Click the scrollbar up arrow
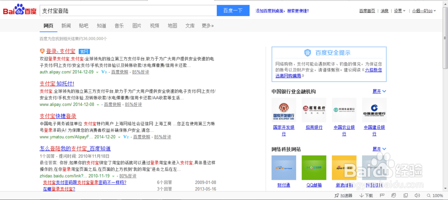The image size is (448, 200). (x=445, y=4)
